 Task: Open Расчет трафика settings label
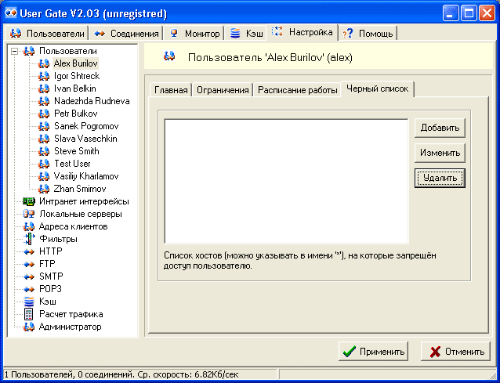pyautogui.click(x=71, y=314)
